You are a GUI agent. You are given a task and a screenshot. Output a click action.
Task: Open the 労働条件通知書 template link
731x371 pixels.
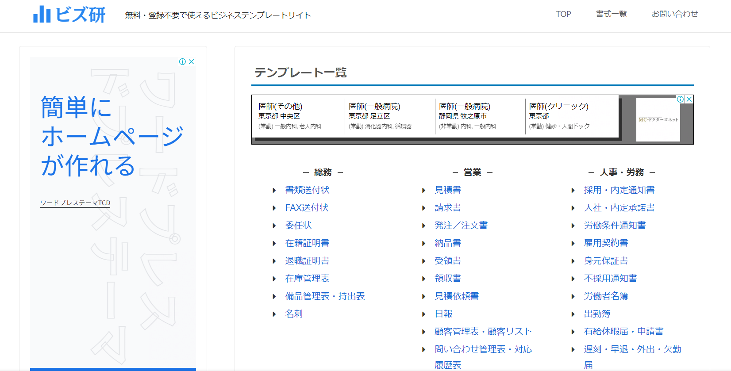pos(615,226)
